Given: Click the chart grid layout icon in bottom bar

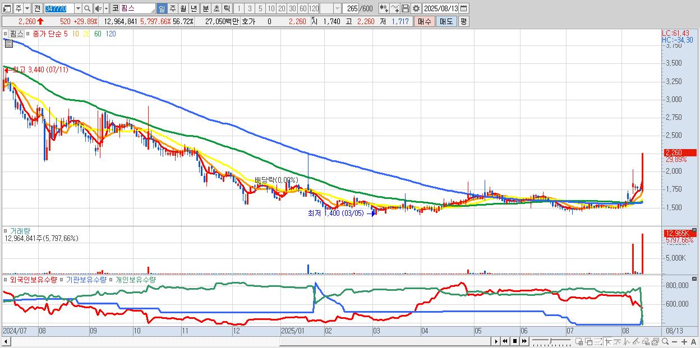Looking at the screenshot, I should (x=579, y=341).
